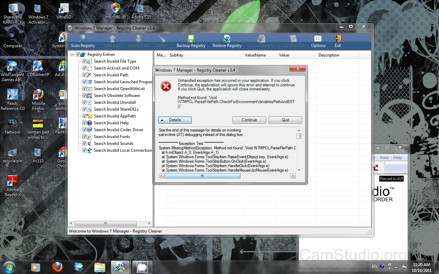Toggle Search Invalid Fonts checkbox
Viewport: 439px width, 274px height.
[85, 137]
